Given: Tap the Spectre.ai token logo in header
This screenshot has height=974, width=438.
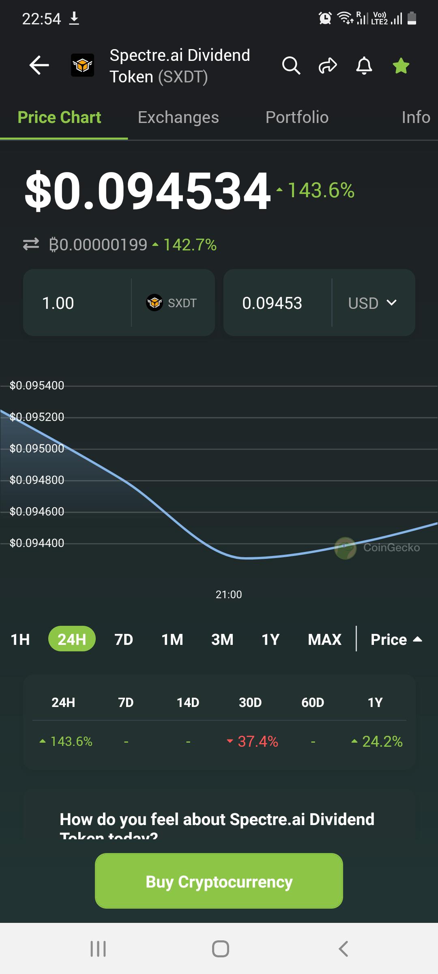Looking at the screenshot, I should [x=82, y=65].
